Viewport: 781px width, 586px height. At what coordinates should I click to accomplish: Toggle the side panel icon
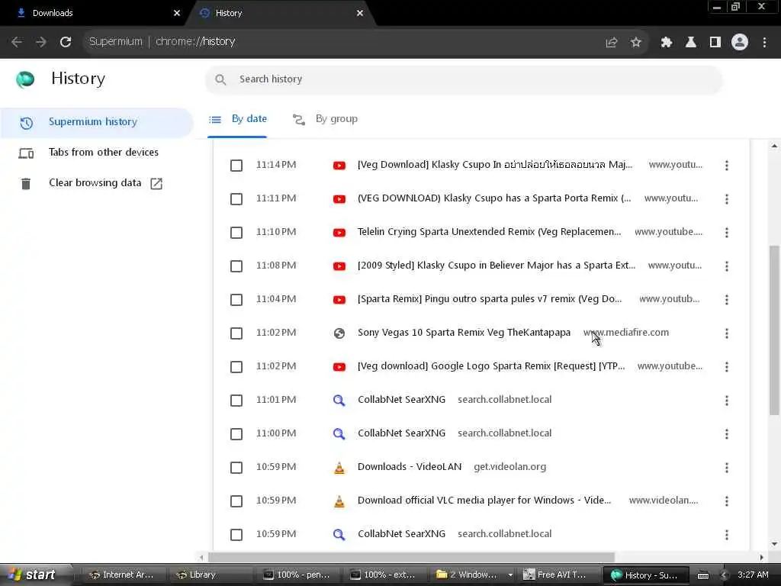click(x=715, y=43)
